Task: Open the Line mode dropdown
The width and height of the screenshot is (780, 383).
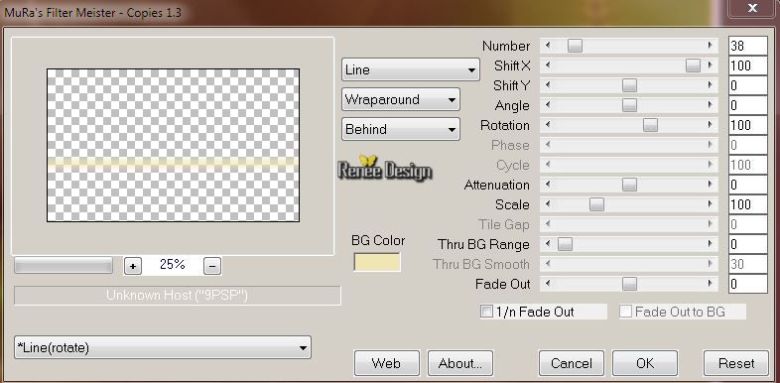Action: tap(411, 69)
